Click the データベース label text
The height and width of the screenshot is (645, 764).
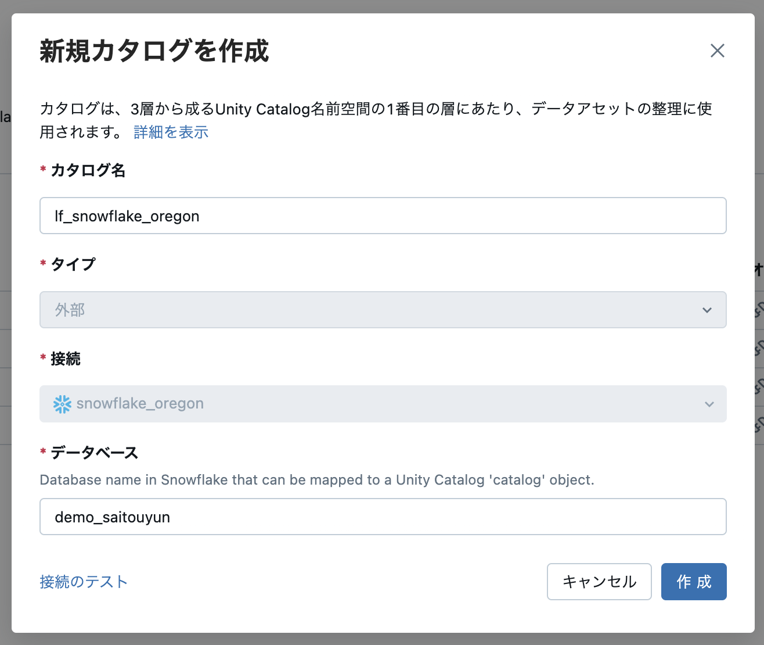(x=94, y=453)
